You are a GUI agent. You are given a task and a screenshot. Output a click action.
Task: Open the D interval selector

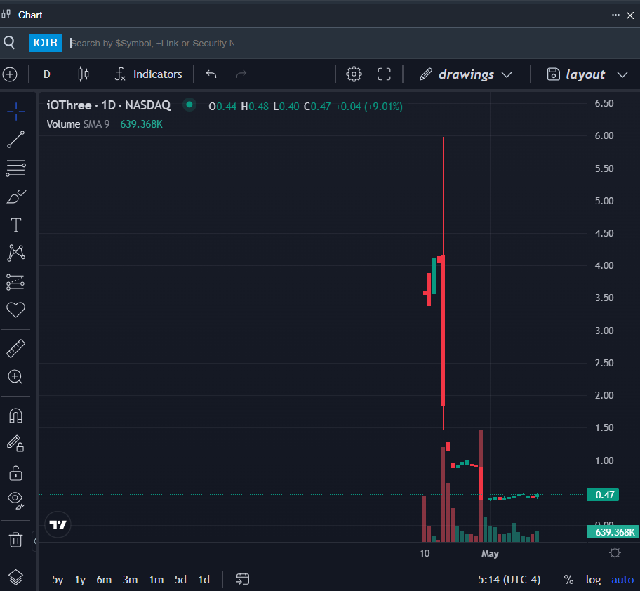tap(47, 74)
